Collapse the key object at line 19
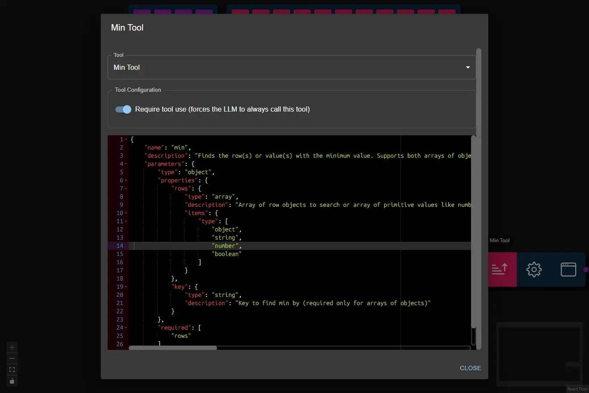Image resolution: width=589 pixels, height=393 pixels. (x=126, y=287)
